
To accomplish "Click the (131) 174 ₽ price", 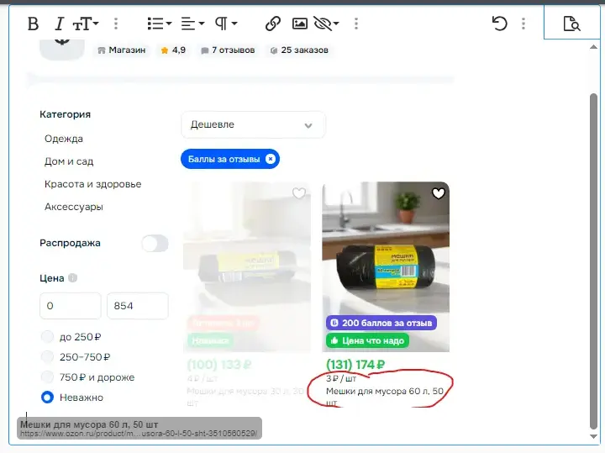I will [x=355, y=364].
